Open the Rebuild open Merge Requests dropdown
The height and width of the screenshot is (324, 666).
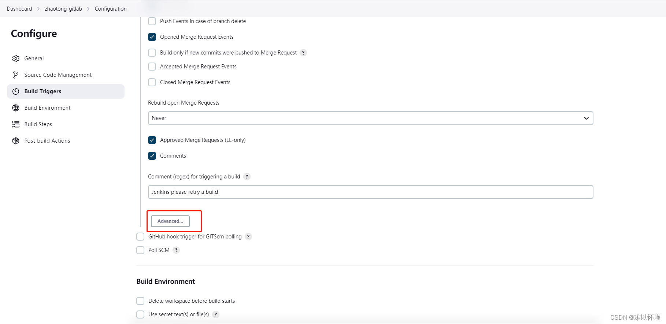coord(370,118)
